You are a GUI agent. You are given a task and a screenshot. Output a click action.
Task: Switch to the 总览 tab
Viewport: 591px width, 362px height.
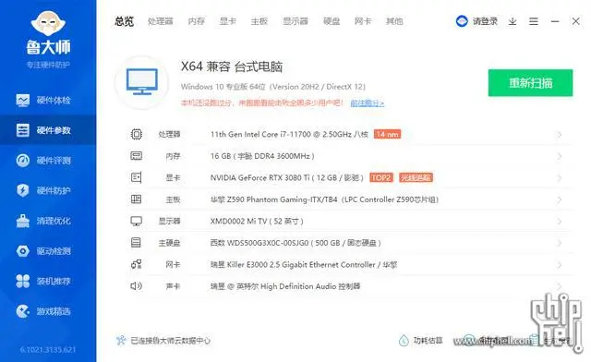[x=125, y=21]
